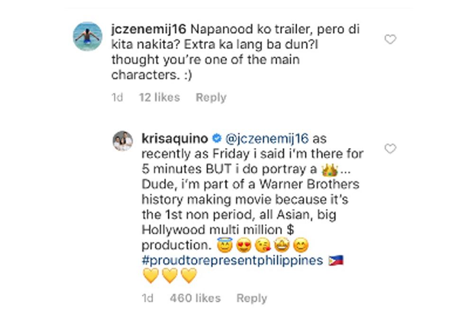Viewport: 474px width, 322px height.
Task: Reply to jczenemij16's comment
Action: pos(211,97)
